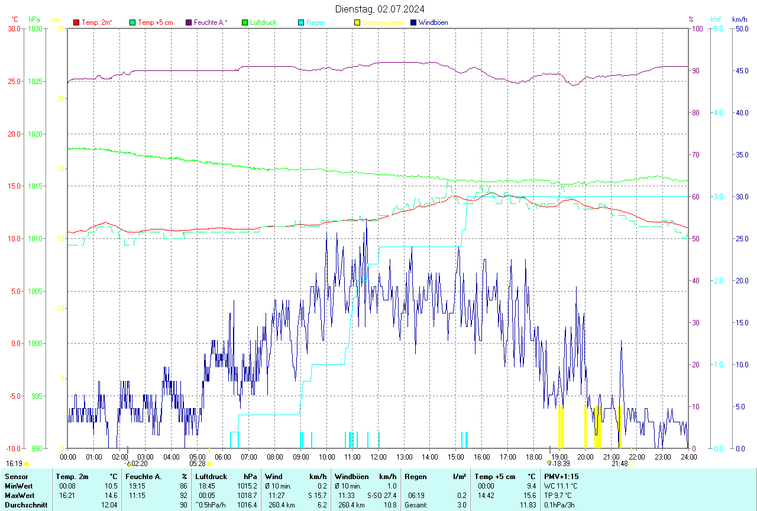Click the green Temp +5 cm legend swatch
The height and width of the screenshot is (511, 757).
(x=132, y=22)
